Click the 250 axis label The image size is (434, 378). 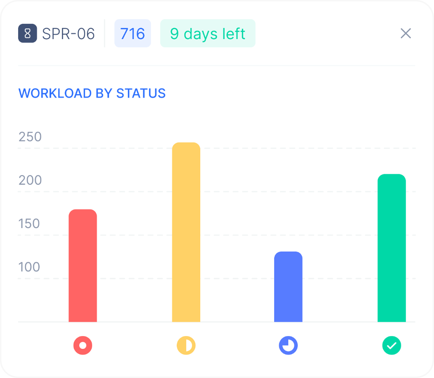(30, 137)
